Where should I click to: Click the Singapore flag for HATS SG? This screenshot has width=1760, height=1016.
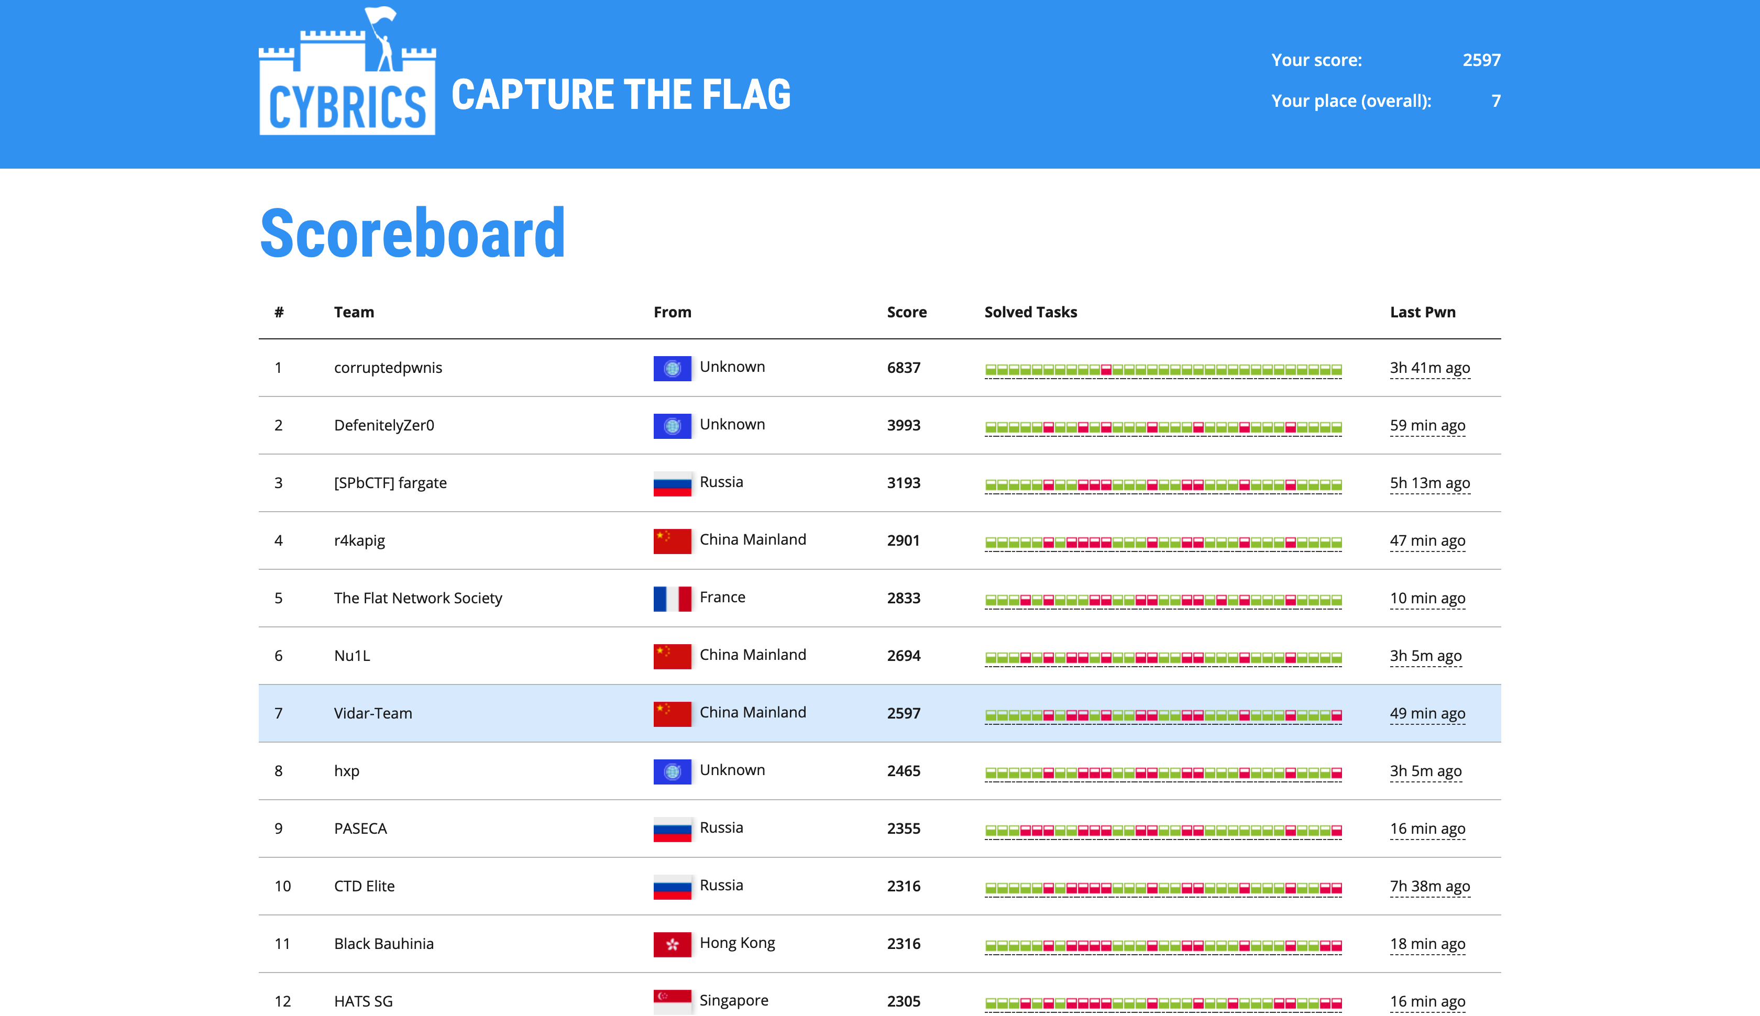coord(672,1001)
